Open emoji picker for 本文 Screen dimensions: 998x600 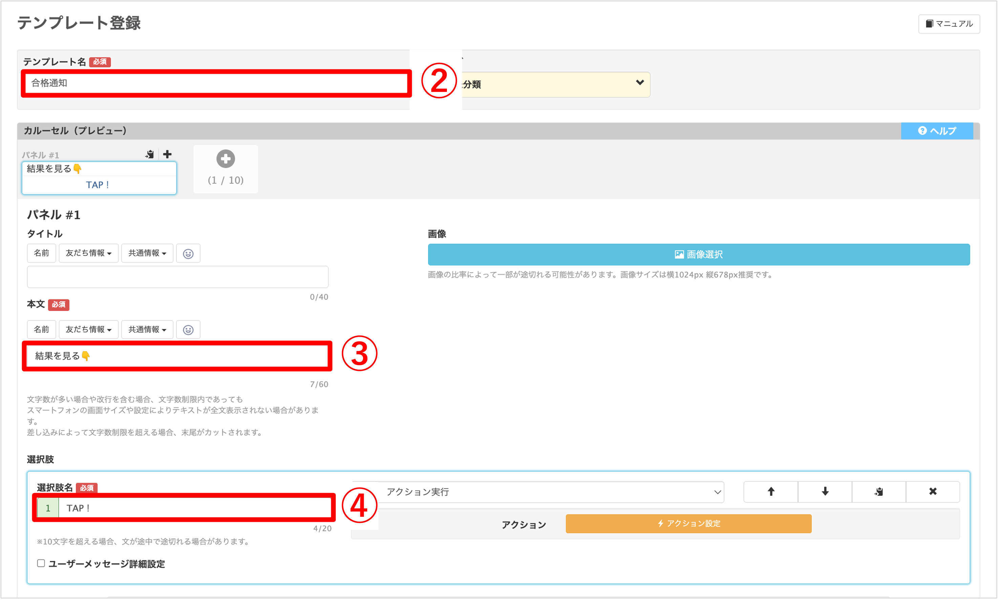[x=188, y=330]
